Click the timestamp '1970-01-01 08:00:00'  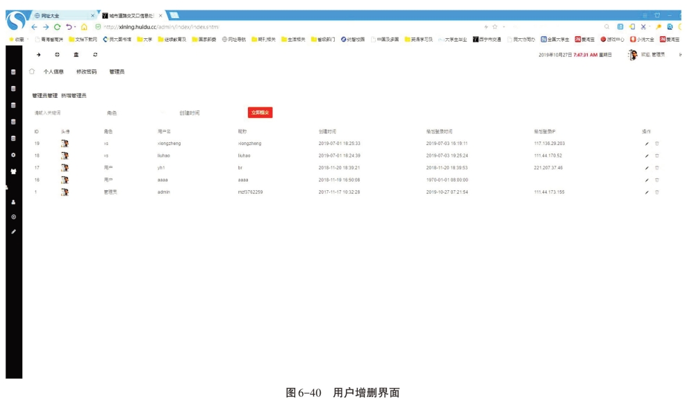(x=447, y=180)
